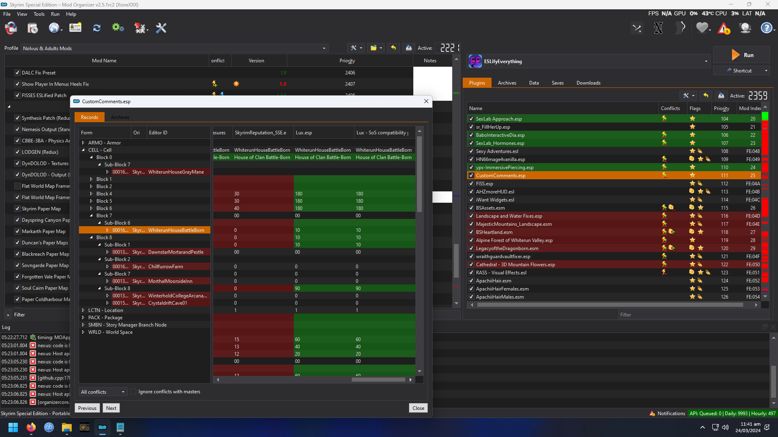Click the Next button in dialog
Image resolution: width=778 pixels, height=437 pixels.
tap(111, 408)
